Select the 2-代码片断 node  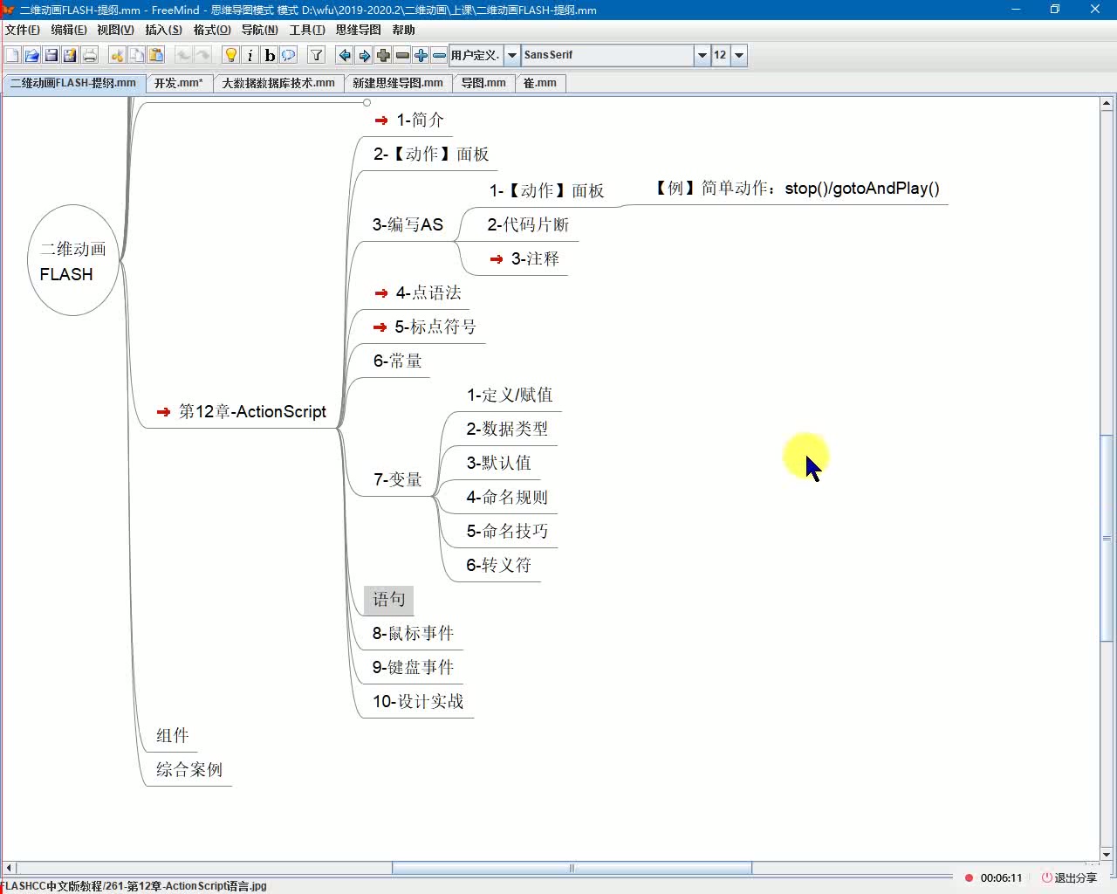528,224
